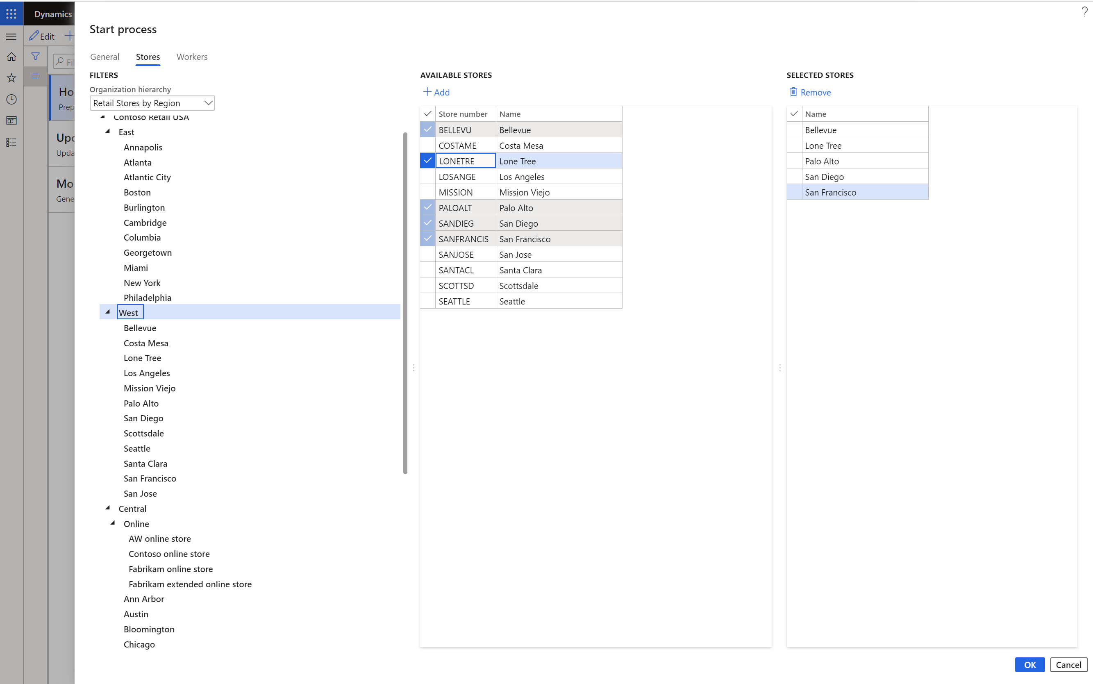Viewport: 1093px width, 684px height.
Task: Click the hamburger menu icon in sidebar
Action: [x=12, y=36]
